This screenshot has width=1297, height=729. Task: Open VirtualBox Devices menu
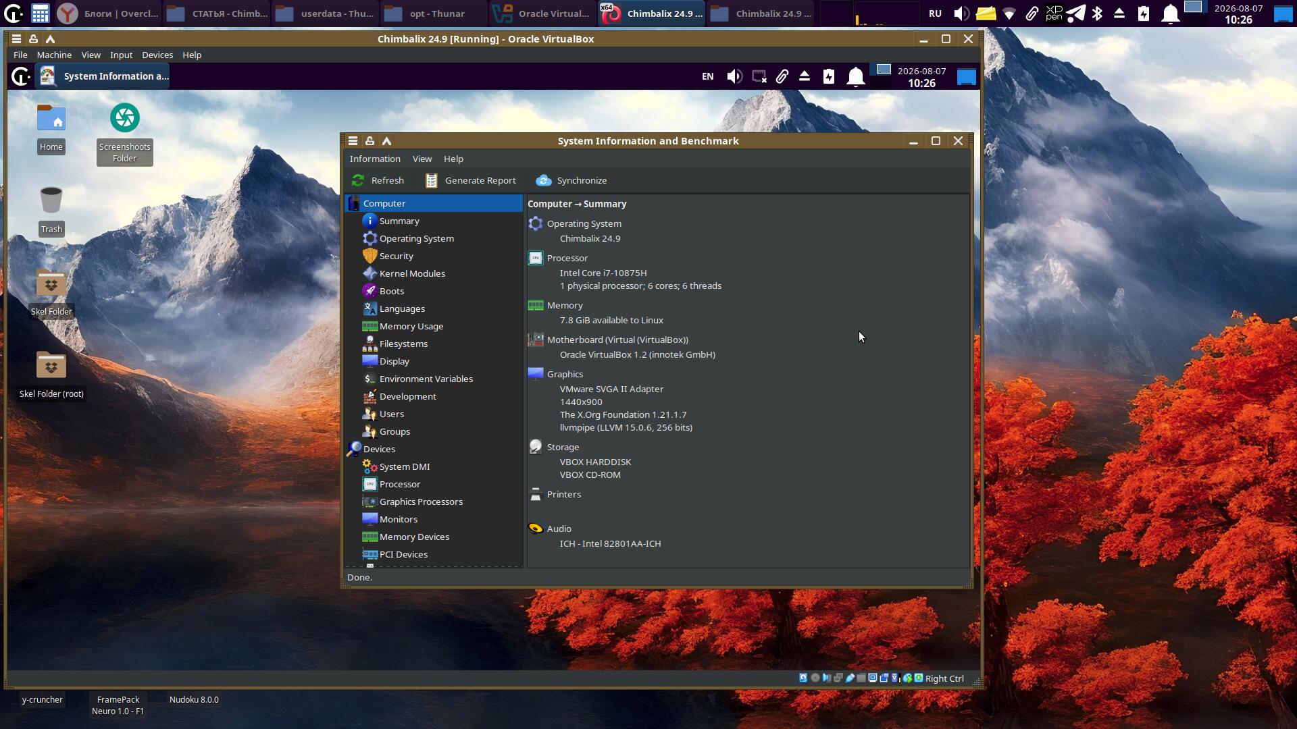pyautogui.click(x=157, y=55)
